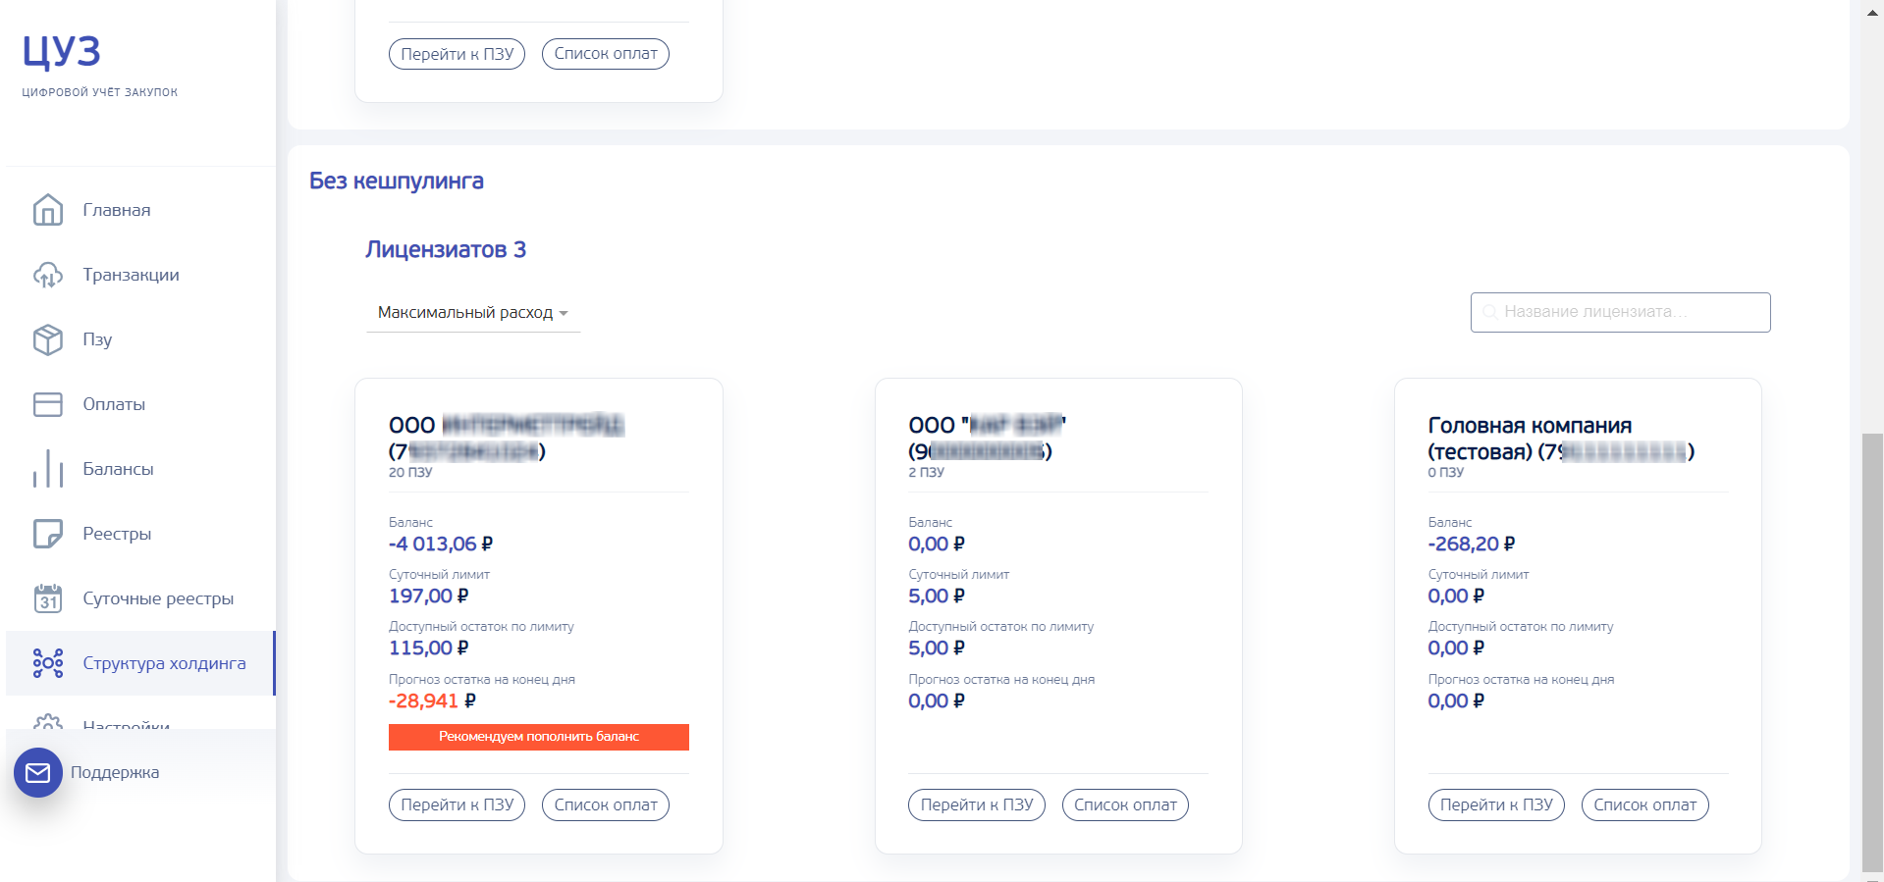Click the Список оплат button in top card
This screenshot has width=1884, height=882.
tap(606, 54)
